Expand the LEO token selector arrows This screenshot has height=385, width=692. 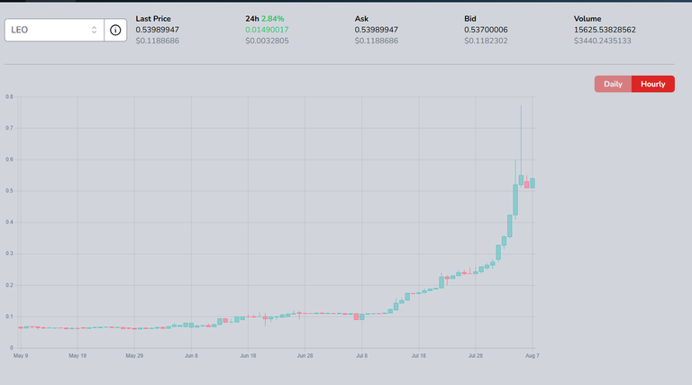point(94,30)
